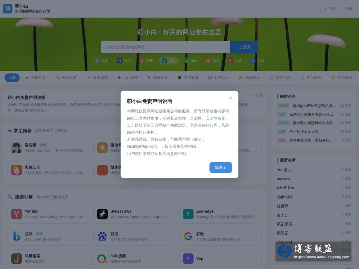Open the Zoomeye site icon
This screenshot has height=269, width=359.
point(188,214)
